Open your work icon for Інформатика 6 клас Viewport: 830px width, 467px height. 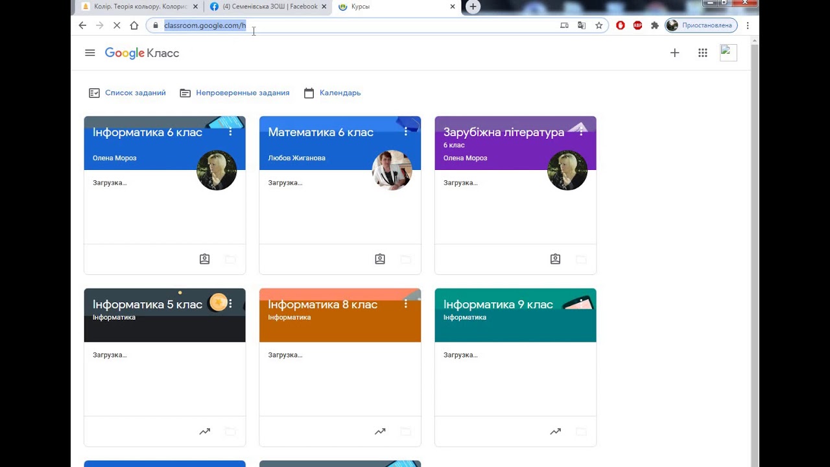[x=204, y=259]
